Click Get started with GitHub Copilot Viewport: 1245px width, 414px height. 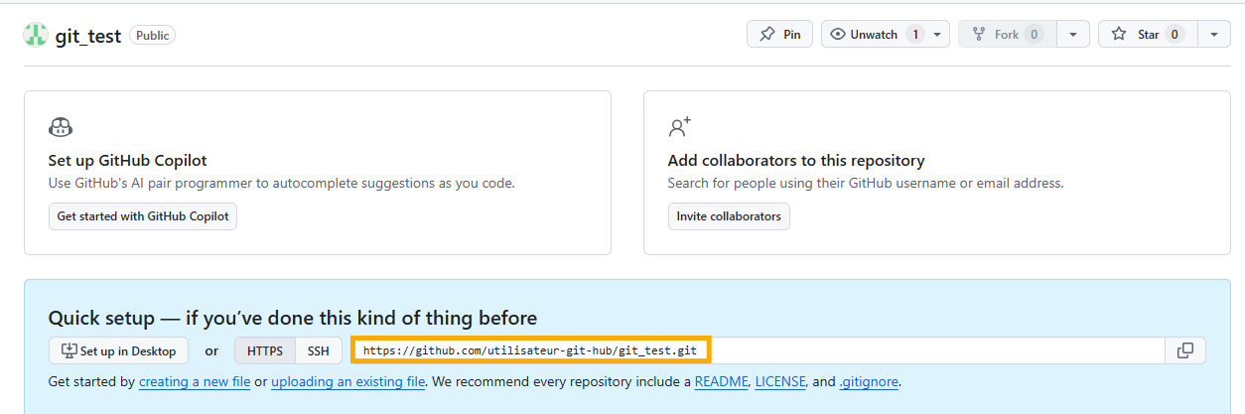coord(143,216)
